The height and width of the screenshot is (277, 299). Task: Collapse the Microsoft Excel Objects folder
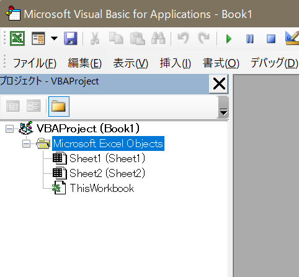(26, 144)
